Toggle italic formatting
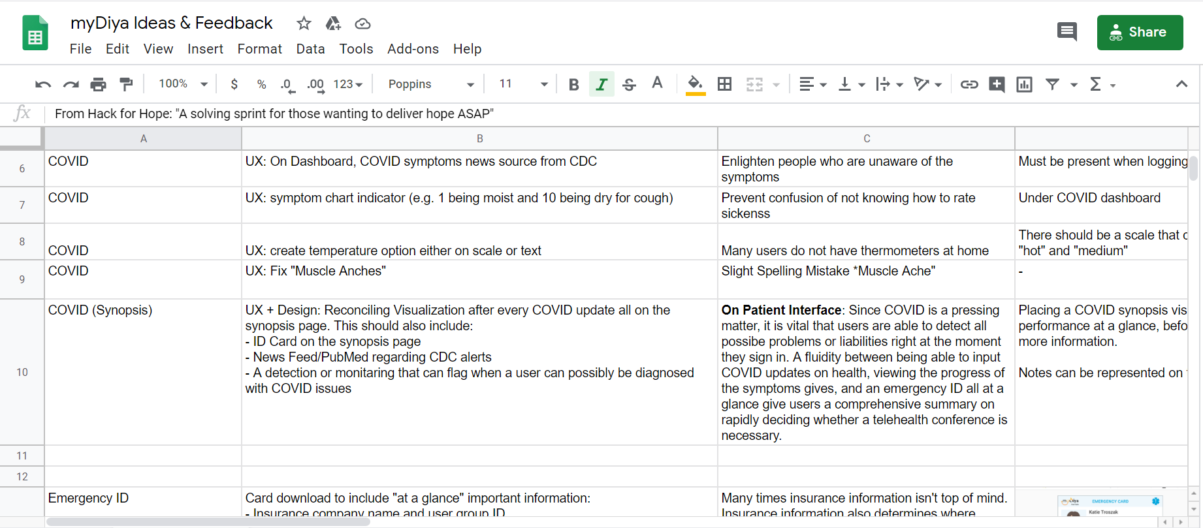This screenshot has height=528, width=1203. pyautogui.click(x=601, y=84)
